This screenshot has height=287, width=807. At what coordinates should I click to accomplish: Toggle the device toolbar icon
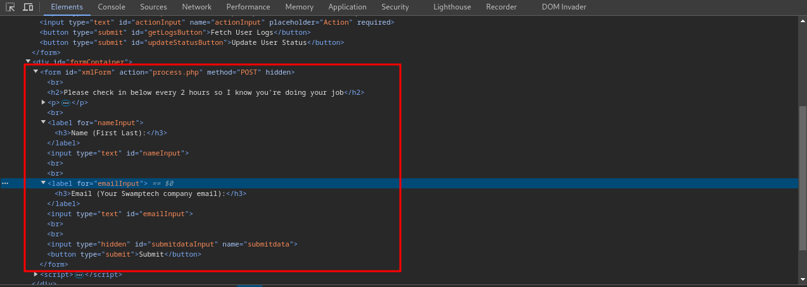[x=28, y=7]
